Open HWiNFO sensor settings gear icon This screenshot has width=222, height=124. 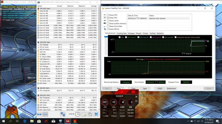(x=90, y=114)
